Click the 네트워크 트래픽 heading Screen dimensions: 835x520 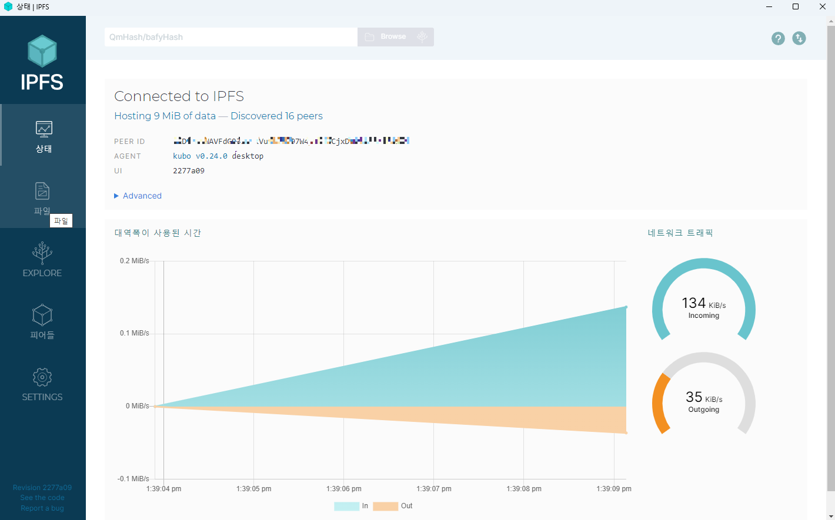(680, 233)
